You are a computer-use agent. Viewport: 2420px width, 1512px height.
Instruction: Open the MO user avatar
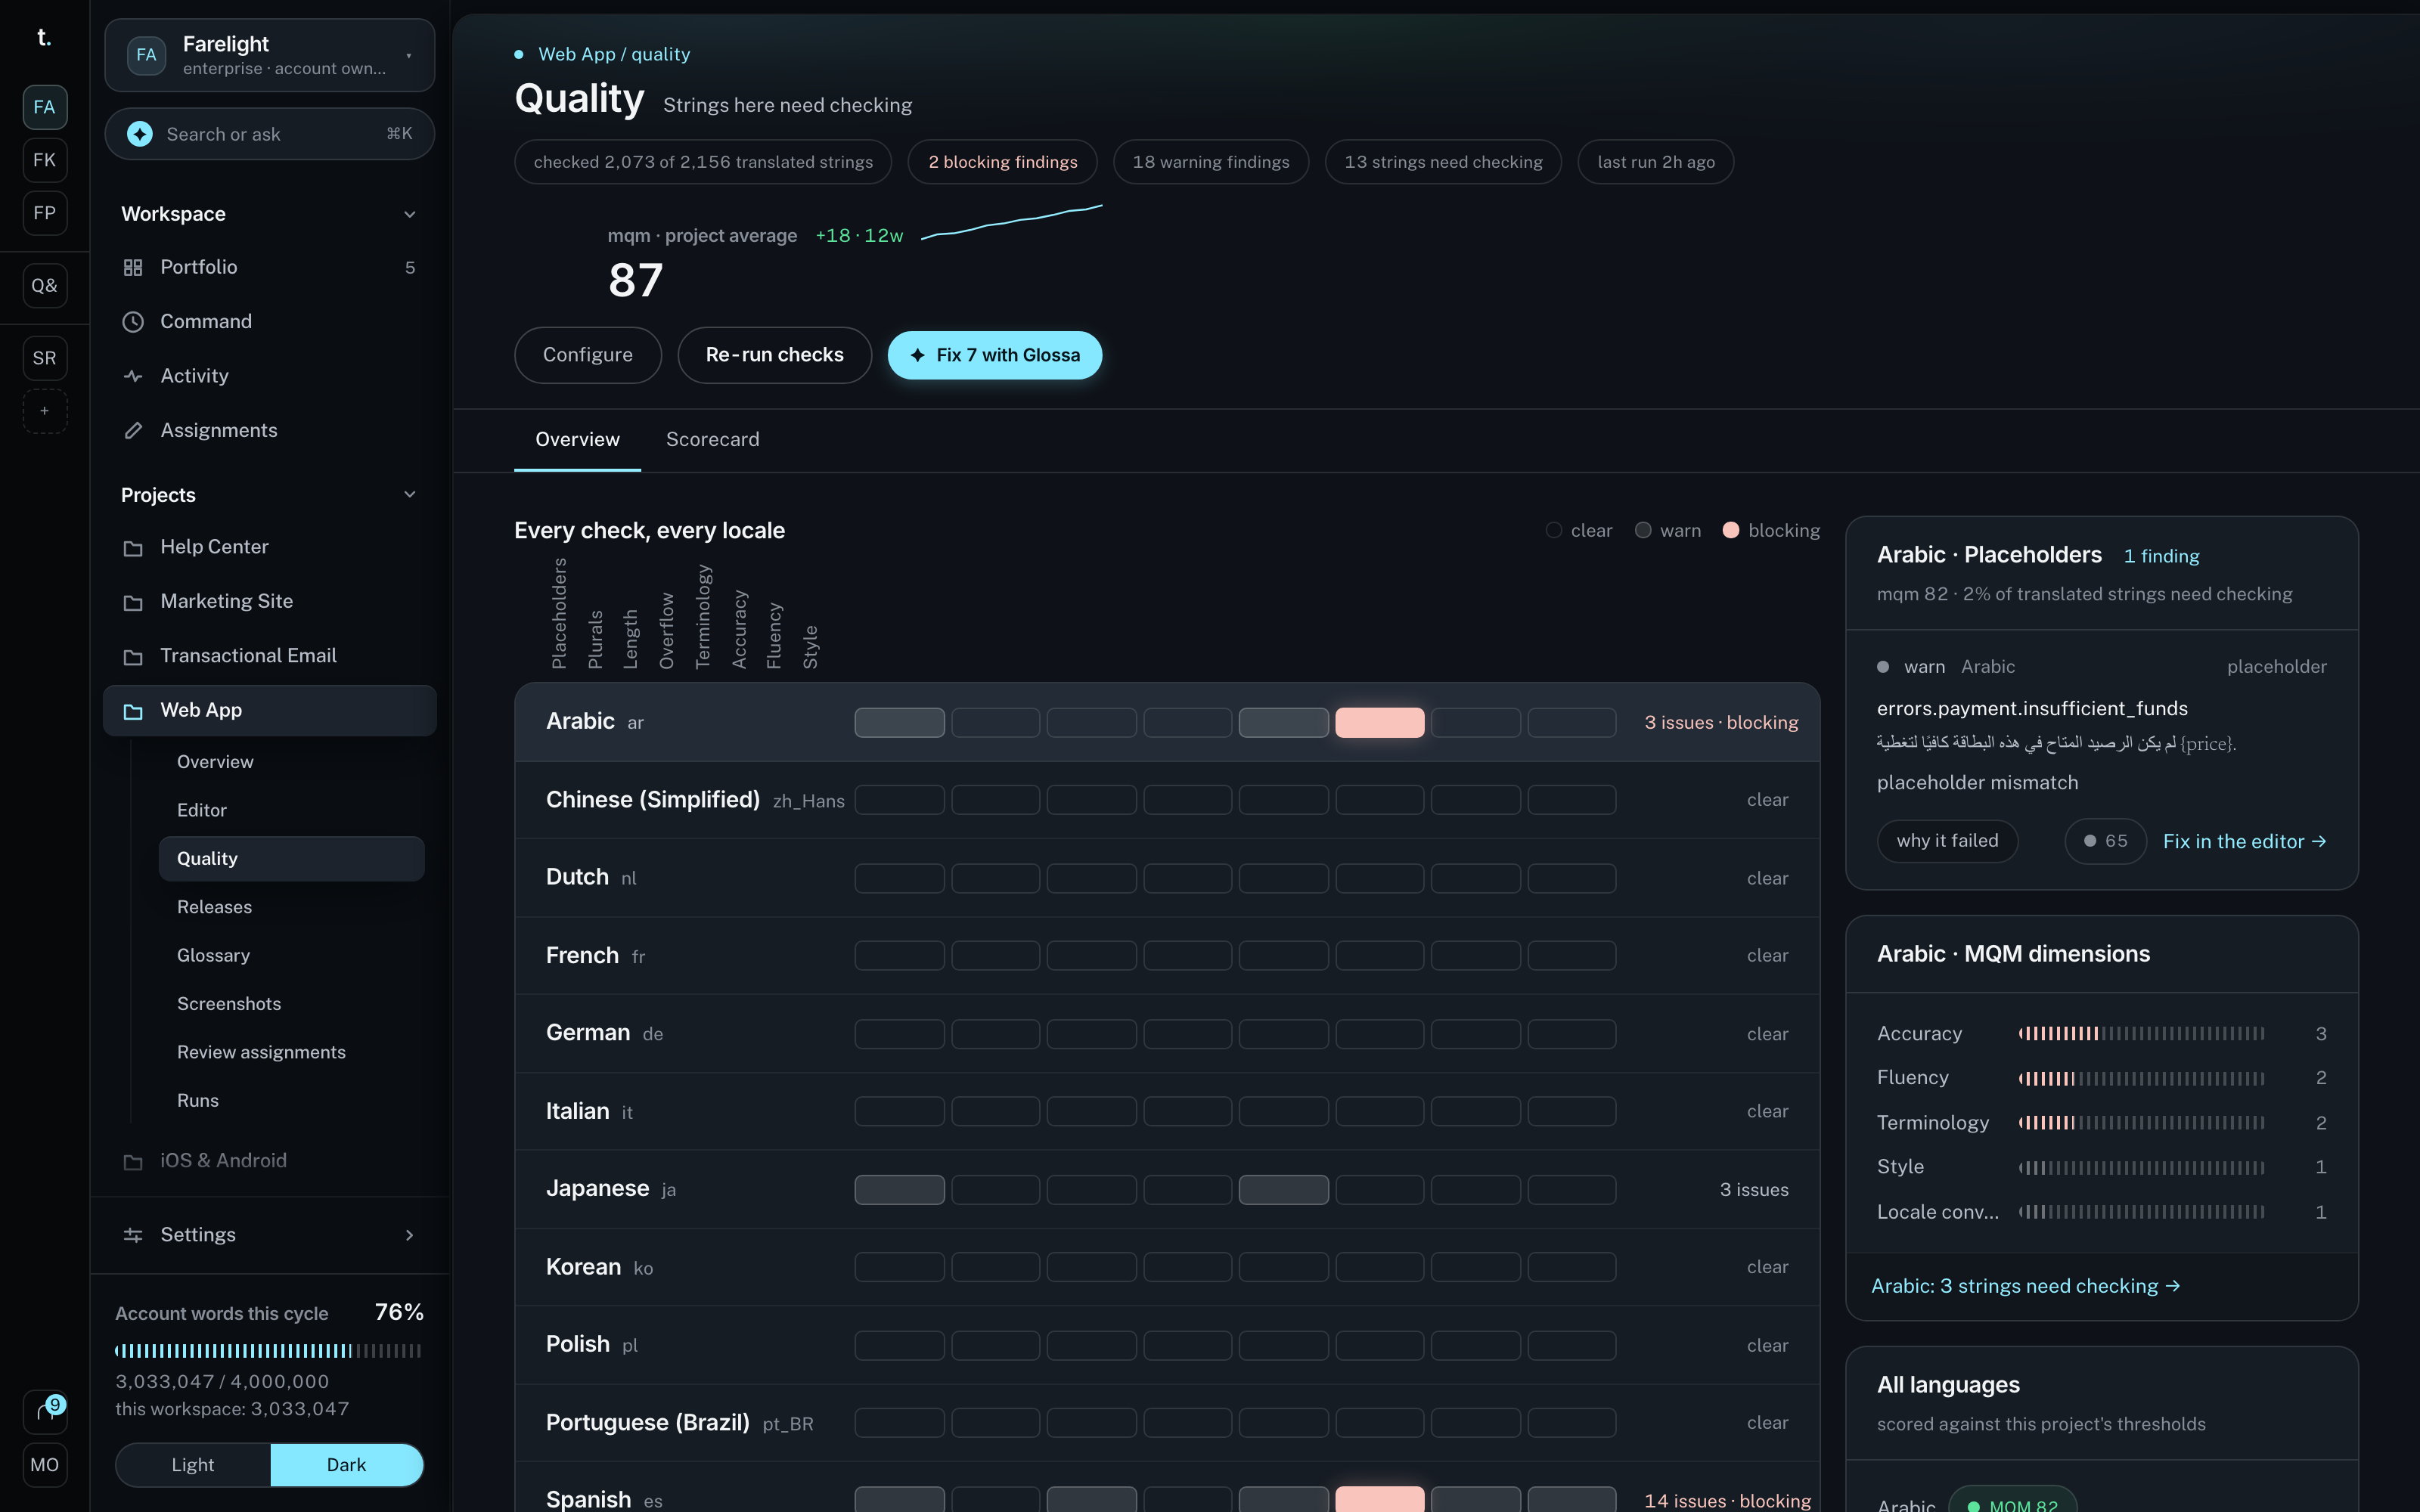pos(45,1465)
